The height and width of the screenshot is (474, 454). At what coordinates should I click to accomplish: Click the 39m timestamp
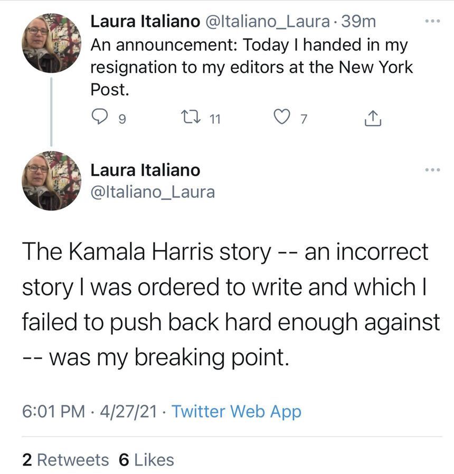[359, 22]
